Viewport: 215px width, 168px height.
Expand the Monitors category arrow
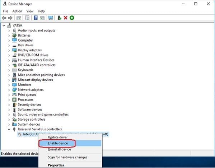9,85
